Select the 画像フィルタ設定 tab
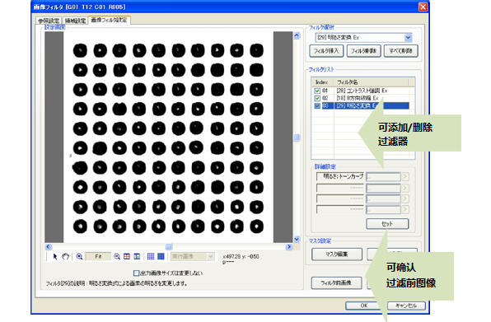Screen dimensions: 491x322 (x=110, y=20)
